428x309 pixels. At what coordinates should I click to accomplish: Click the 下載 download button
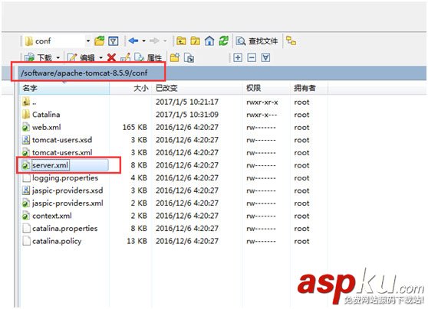(x=39, y=57)
